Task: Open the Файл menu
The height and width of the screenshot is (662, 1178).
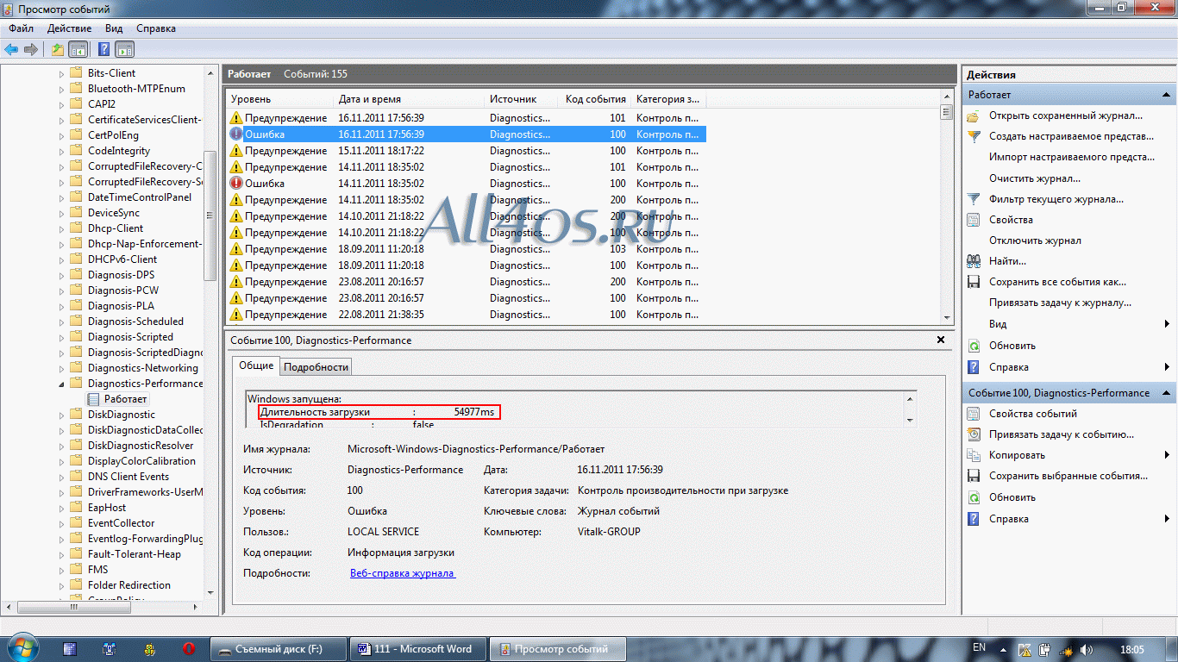Action: pos(22,28)
